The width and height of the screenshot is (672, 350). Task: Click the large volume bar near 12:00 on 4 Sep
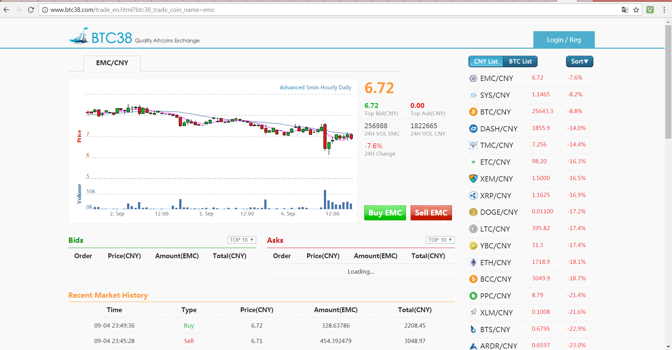[325, 199]
